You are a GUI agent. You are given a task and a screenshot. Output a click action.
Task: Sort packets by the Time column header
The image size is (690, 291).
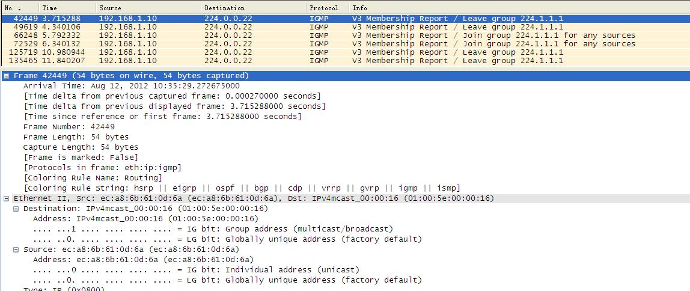66,8
